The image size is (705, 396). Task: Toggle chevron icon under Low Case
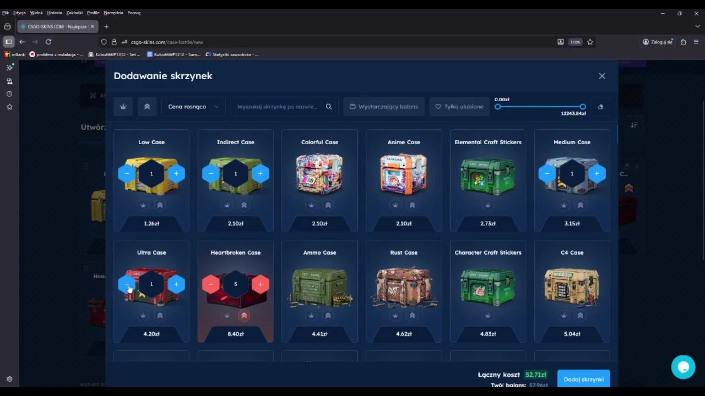click(x=160, y=205)
